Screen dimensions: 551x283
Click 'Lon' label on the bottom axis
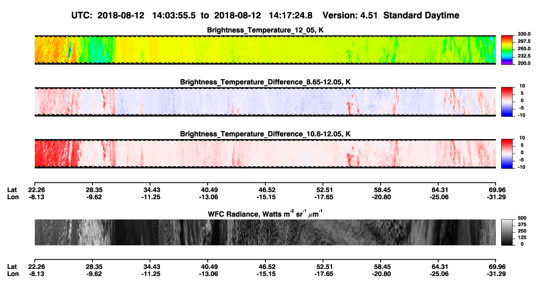coord(13,274)
